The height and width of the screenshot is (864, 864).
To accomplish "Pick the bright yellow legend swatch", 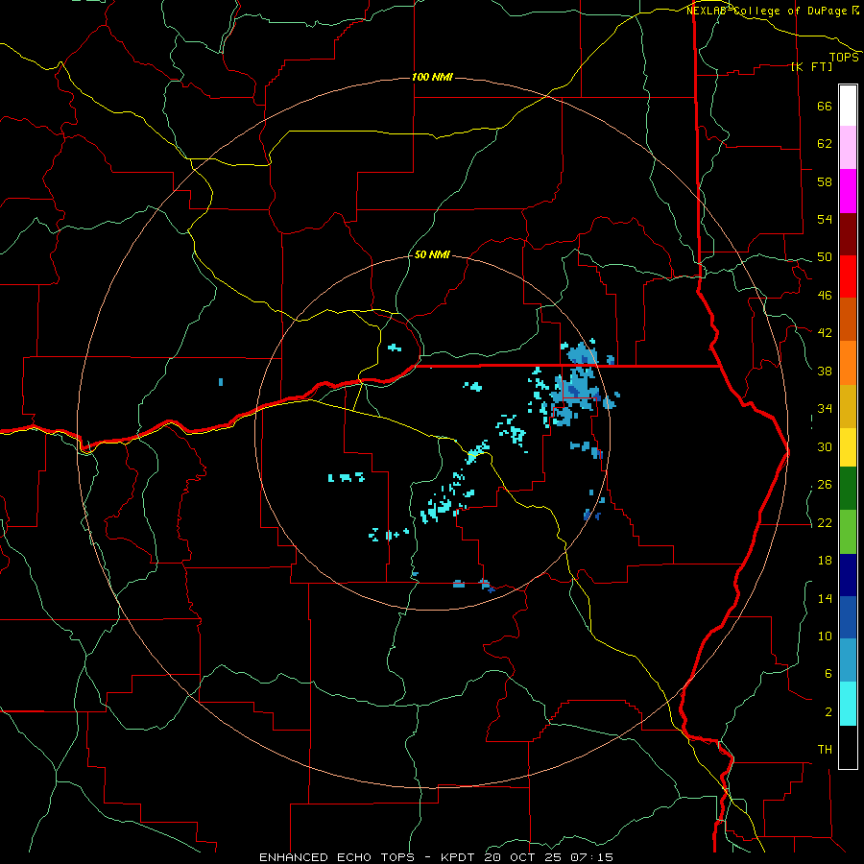I will 848,447.
